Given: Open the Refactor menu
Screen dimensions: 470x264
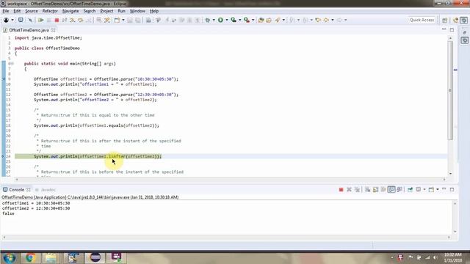Looking at the screenshot, I should (x=50, y=11).
